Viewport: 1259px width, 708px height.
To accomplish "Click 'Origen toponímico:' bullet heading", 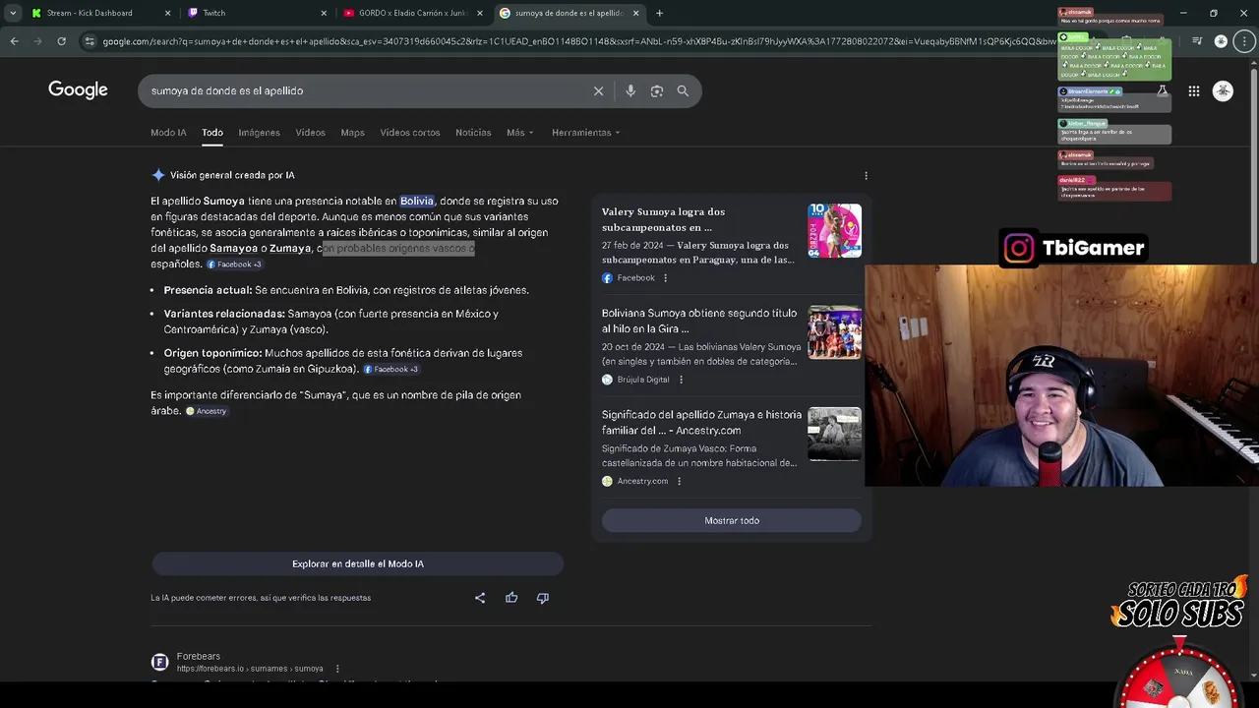I will tap(212, 353).
